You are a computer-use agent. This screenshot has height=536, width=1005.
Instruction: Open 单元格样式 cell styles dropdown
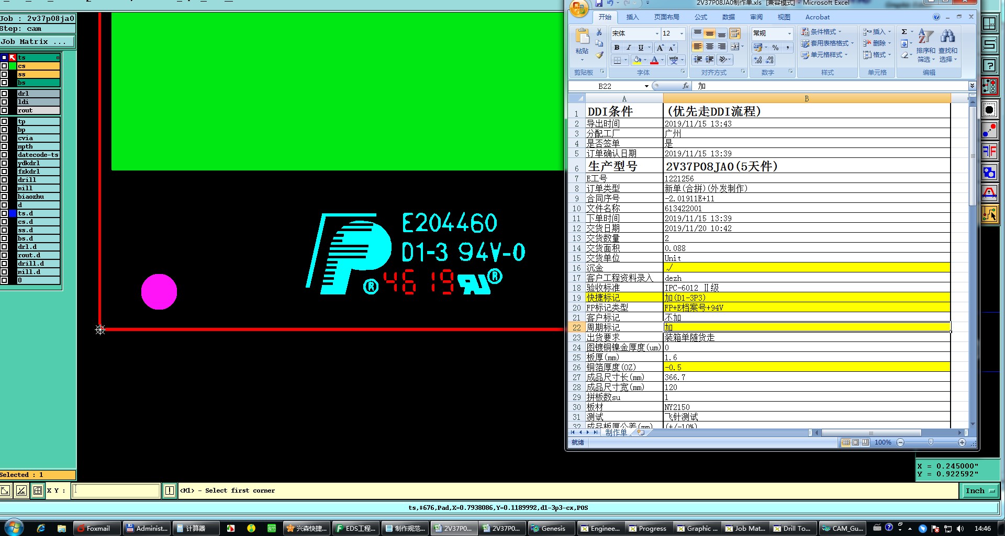coord(824,55)
